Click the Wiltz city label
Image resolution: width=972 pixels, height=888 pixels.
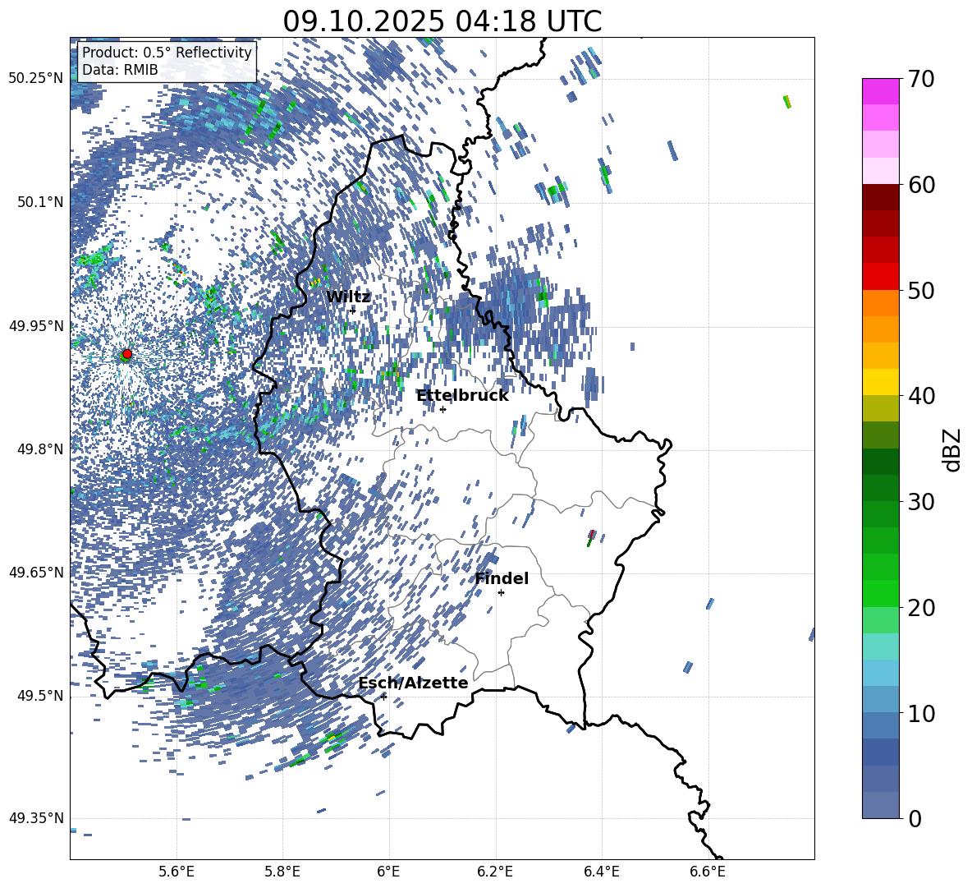348,297
